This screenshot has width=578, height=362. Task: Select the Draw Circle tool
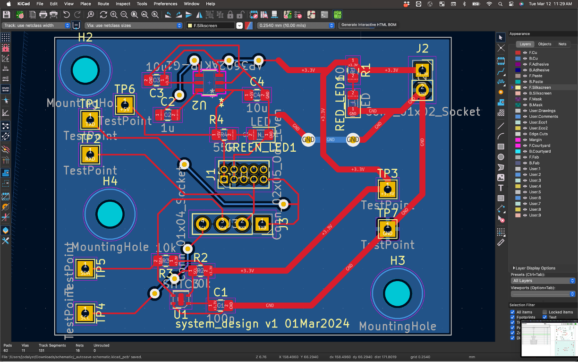501,157
